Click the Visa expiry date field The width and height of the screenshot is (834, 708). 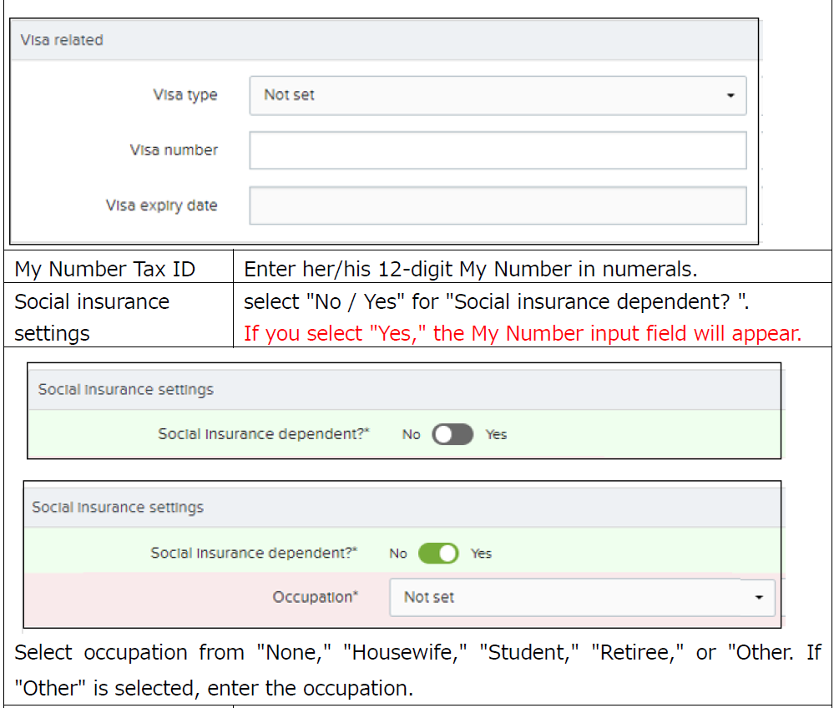coord(498,205)
